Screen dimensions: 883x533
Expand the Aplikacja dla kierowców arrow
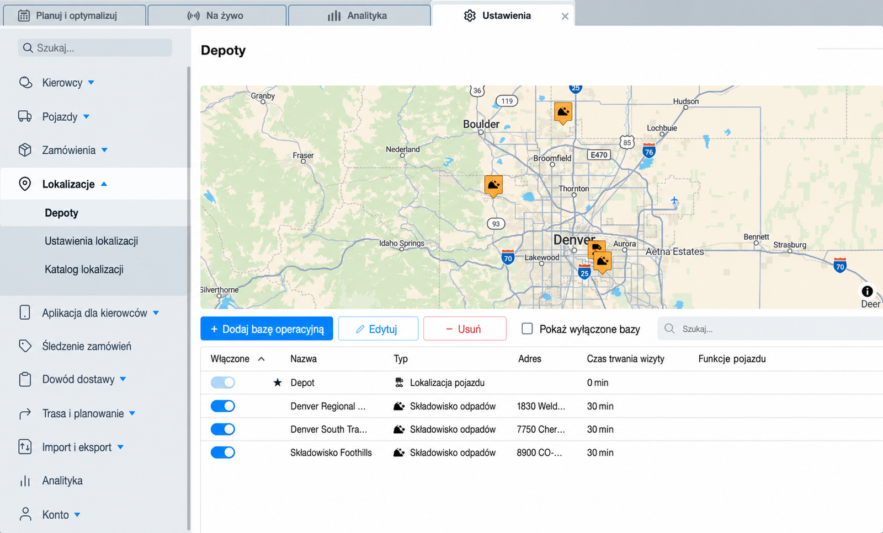(x=156, y=313)
